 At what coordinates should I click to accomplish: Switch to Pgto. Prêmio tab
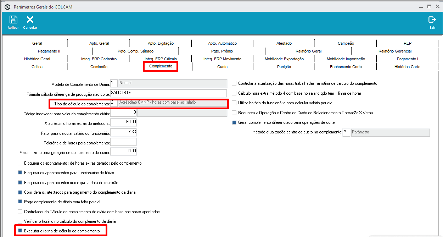[222, 51]
